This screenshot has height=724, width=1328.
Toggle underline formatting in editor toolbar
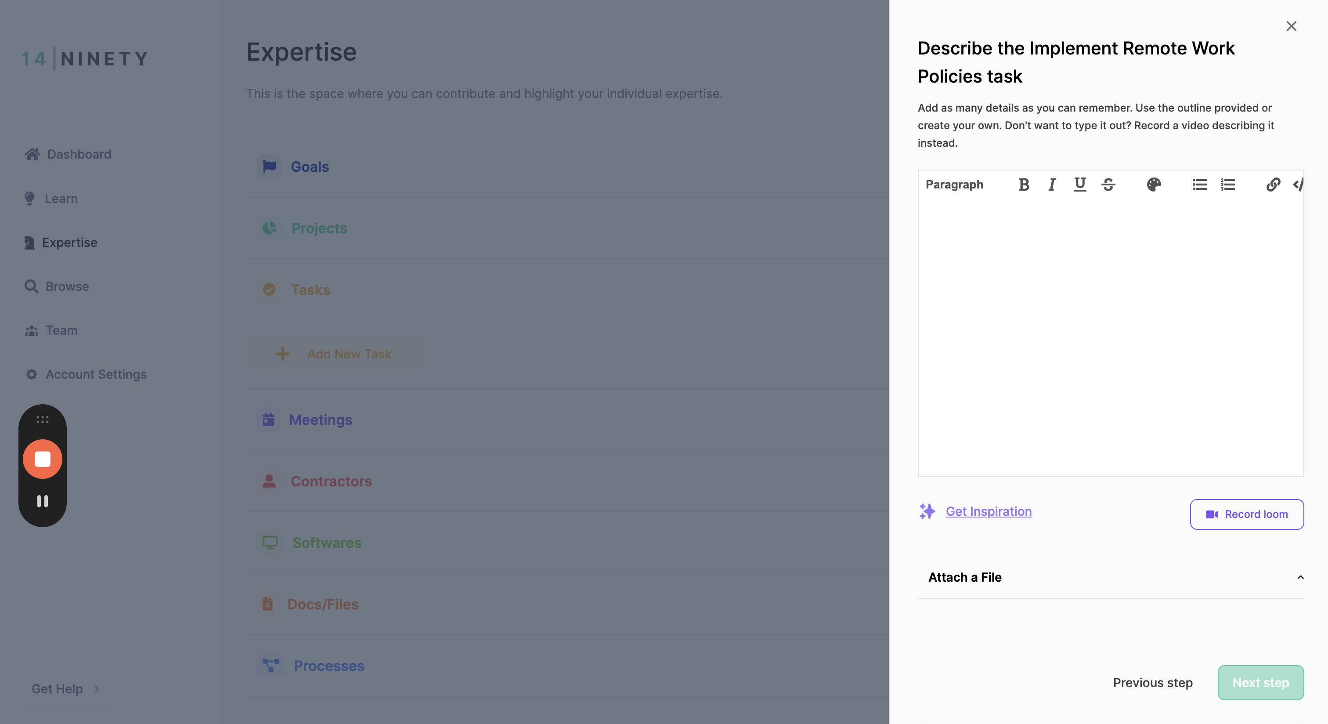pos(1079,184)
